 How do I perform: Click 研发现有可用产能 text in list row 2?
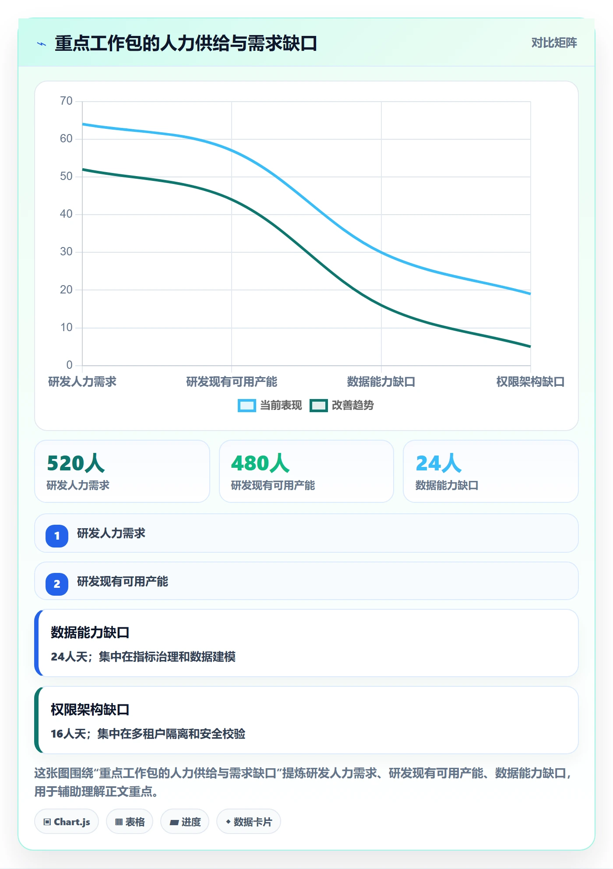[123, 582]
